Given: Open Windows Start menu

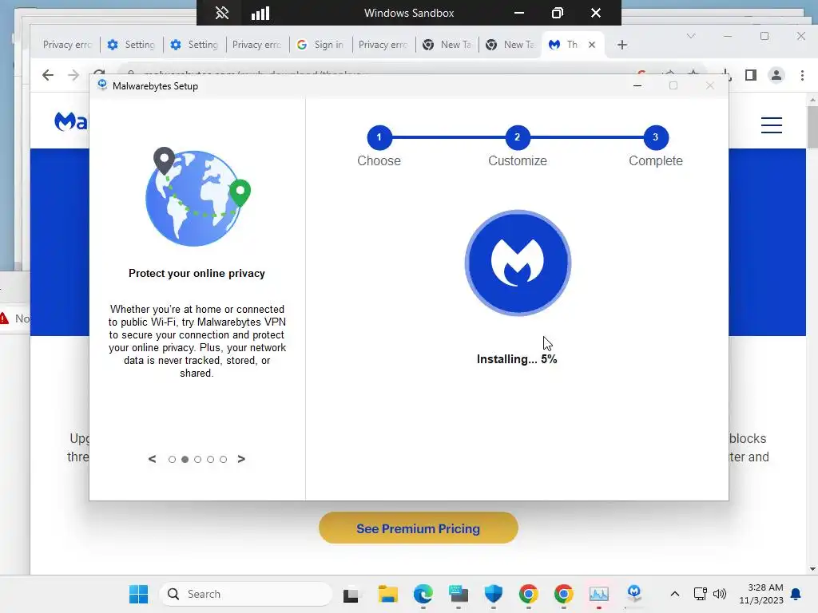Looking at the screenshot, I should pyautogui.click(x=138, y=594).
